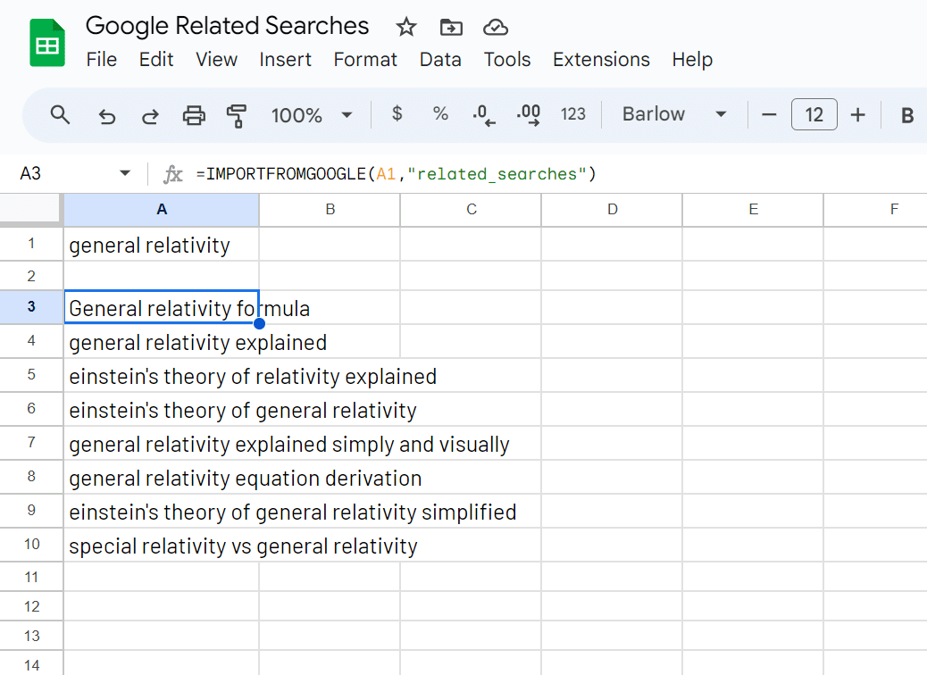The image size is (927, 675).
Task: Format as currency with dollar icon
Action: pyautogui.click(x=397, y=114)
